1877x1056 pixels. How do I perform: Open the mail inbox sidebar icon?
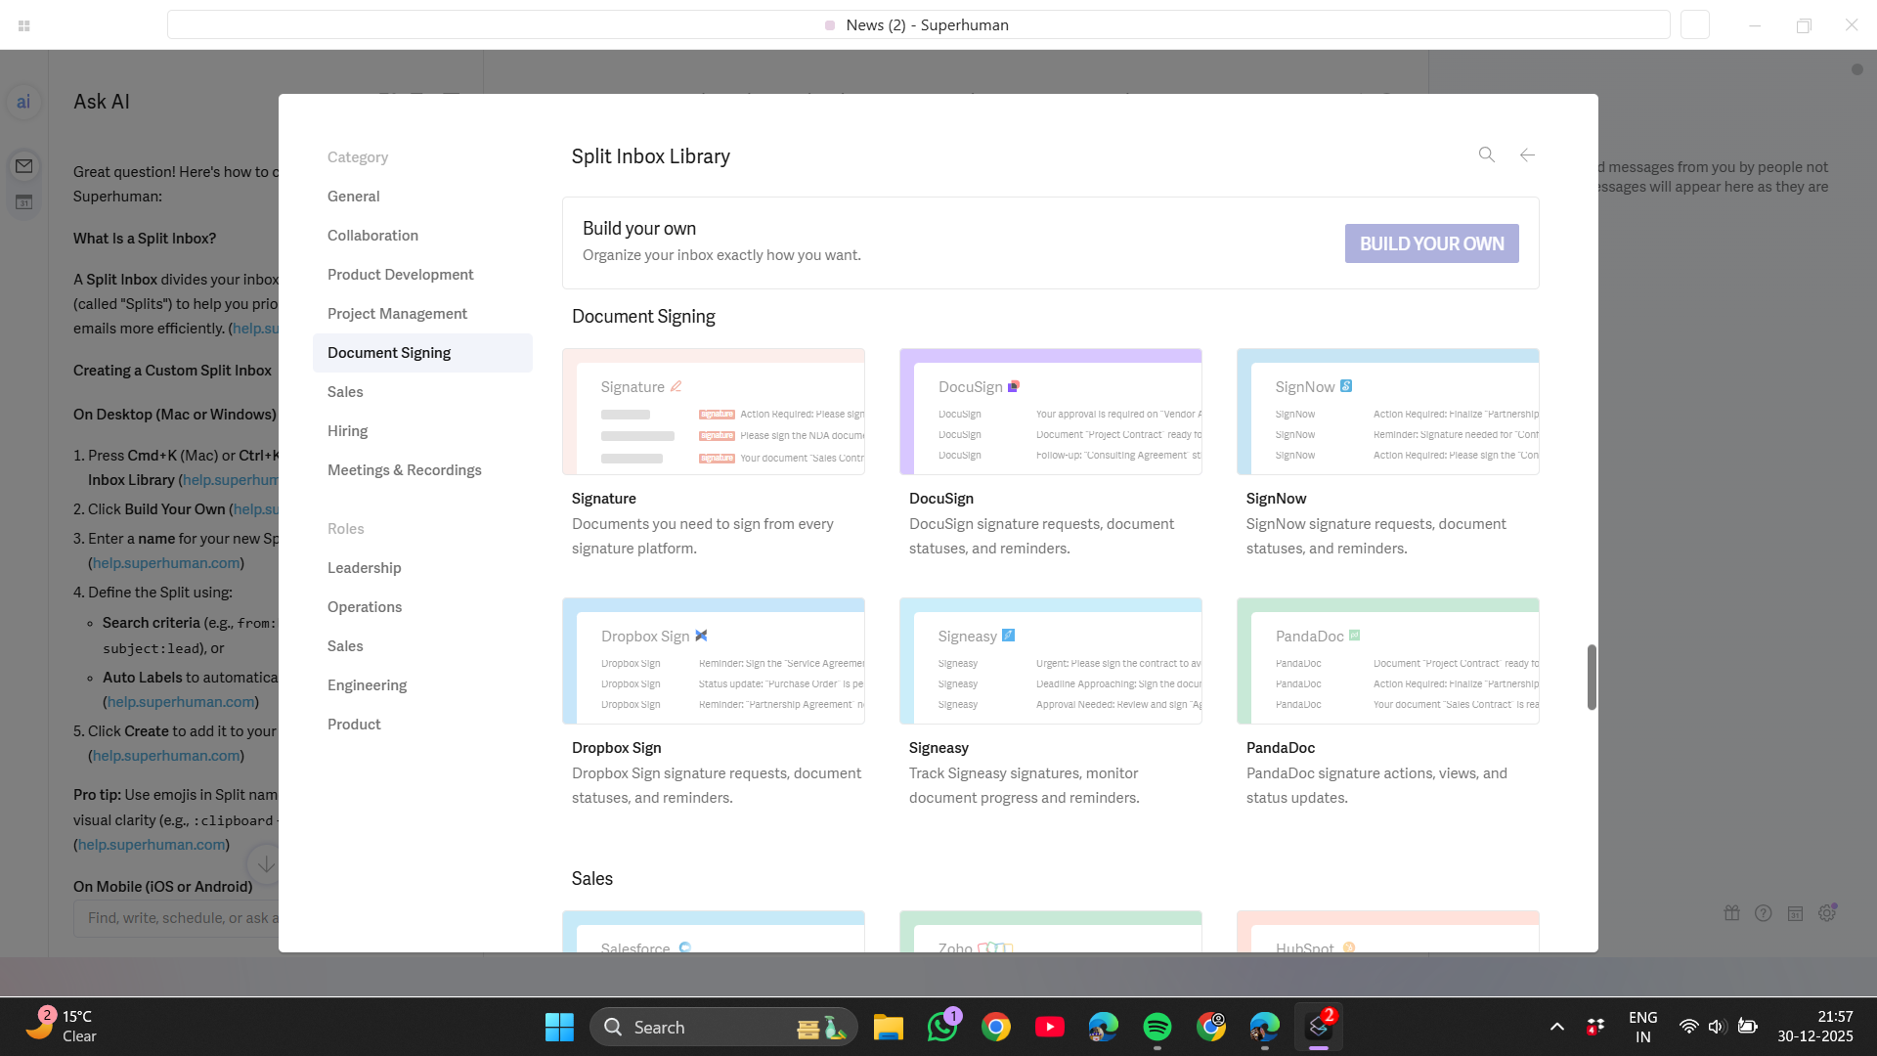23,166
